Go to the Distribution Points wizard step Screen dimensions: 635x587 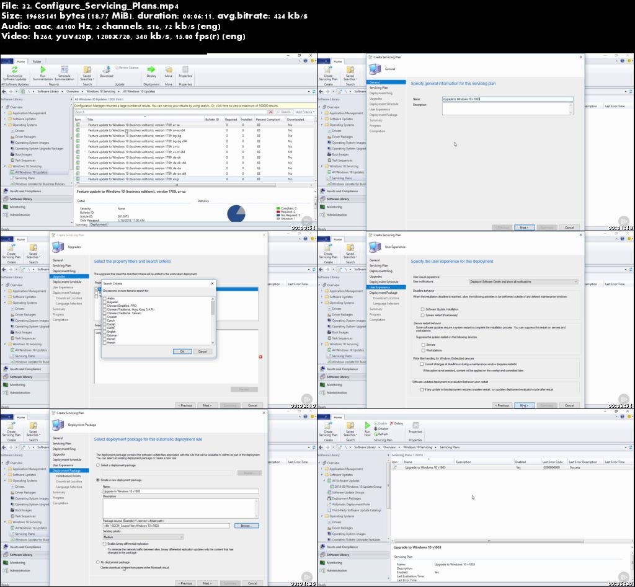[x=68, y=476]
